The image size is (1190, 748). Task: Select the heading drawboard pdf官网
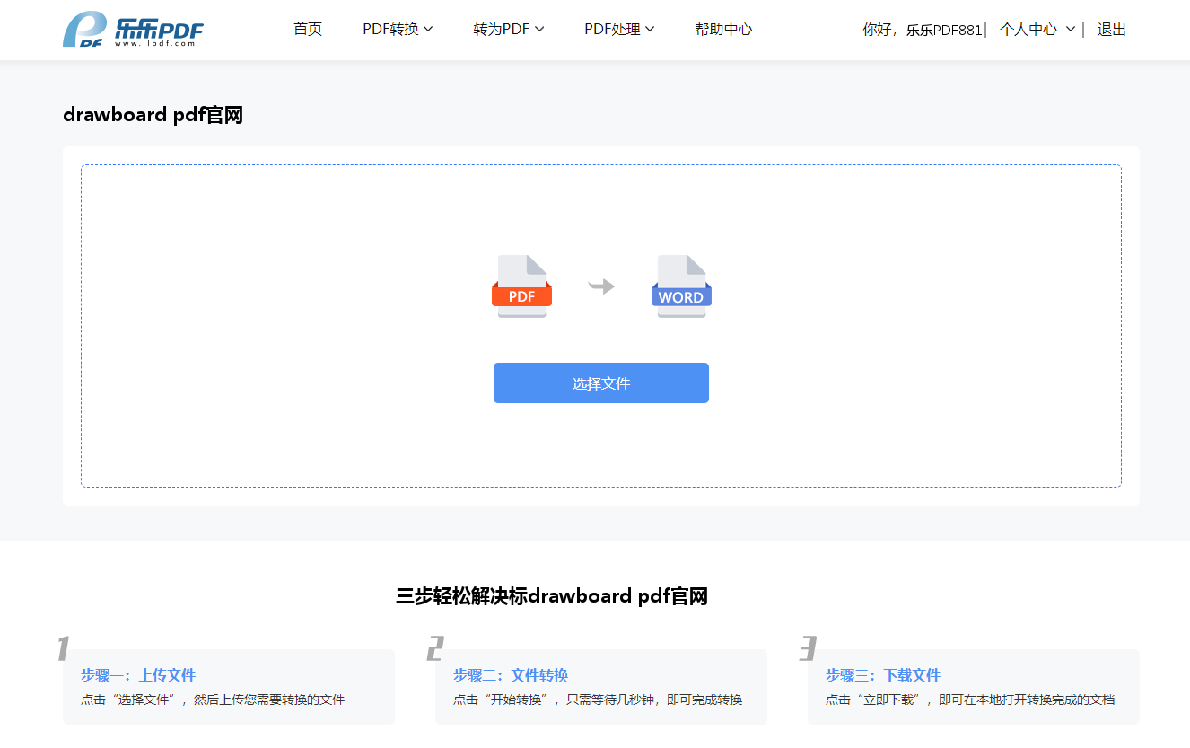[x=153, y=114]
